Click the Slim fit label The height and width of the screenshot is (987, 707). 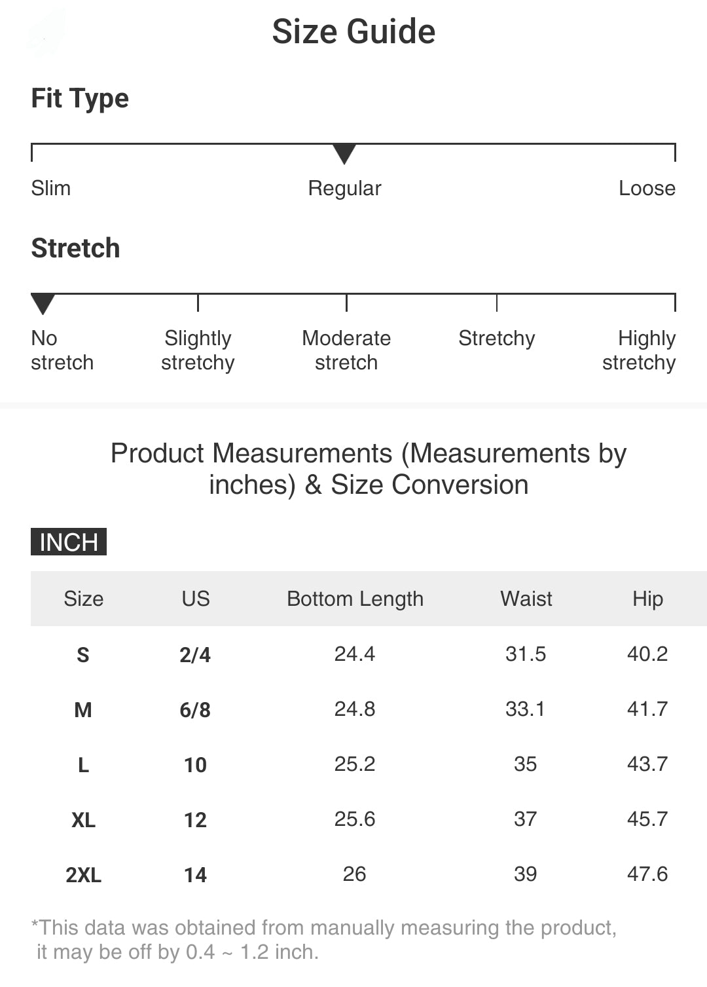pos(51,188)
